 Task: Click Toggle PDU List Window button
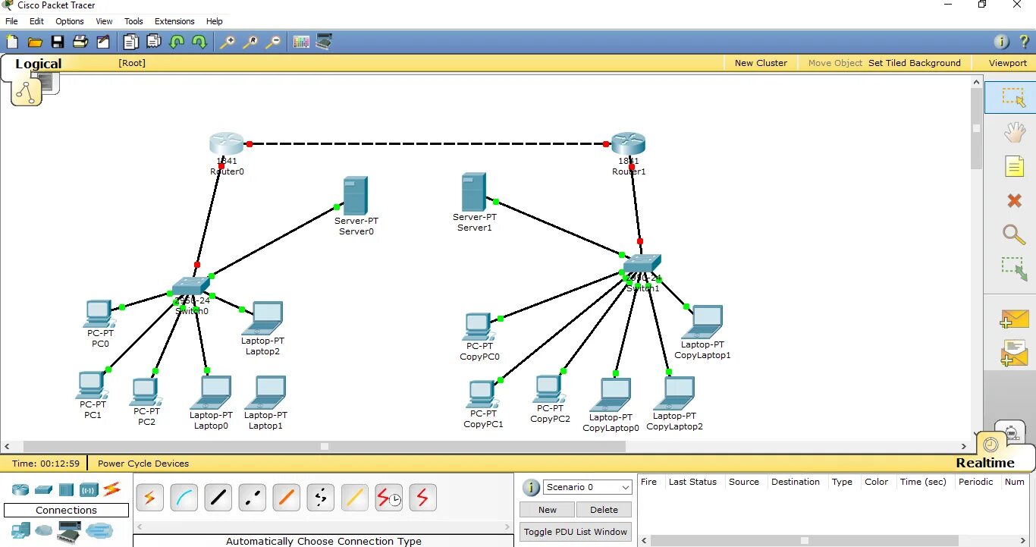pyautogui.click(x=576, y=532)
